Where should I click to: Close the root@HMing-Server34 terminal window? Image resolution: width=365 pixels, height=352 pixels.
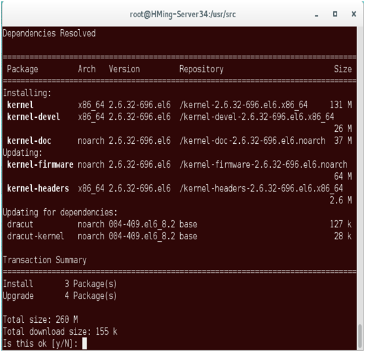[x=354, y=14]
